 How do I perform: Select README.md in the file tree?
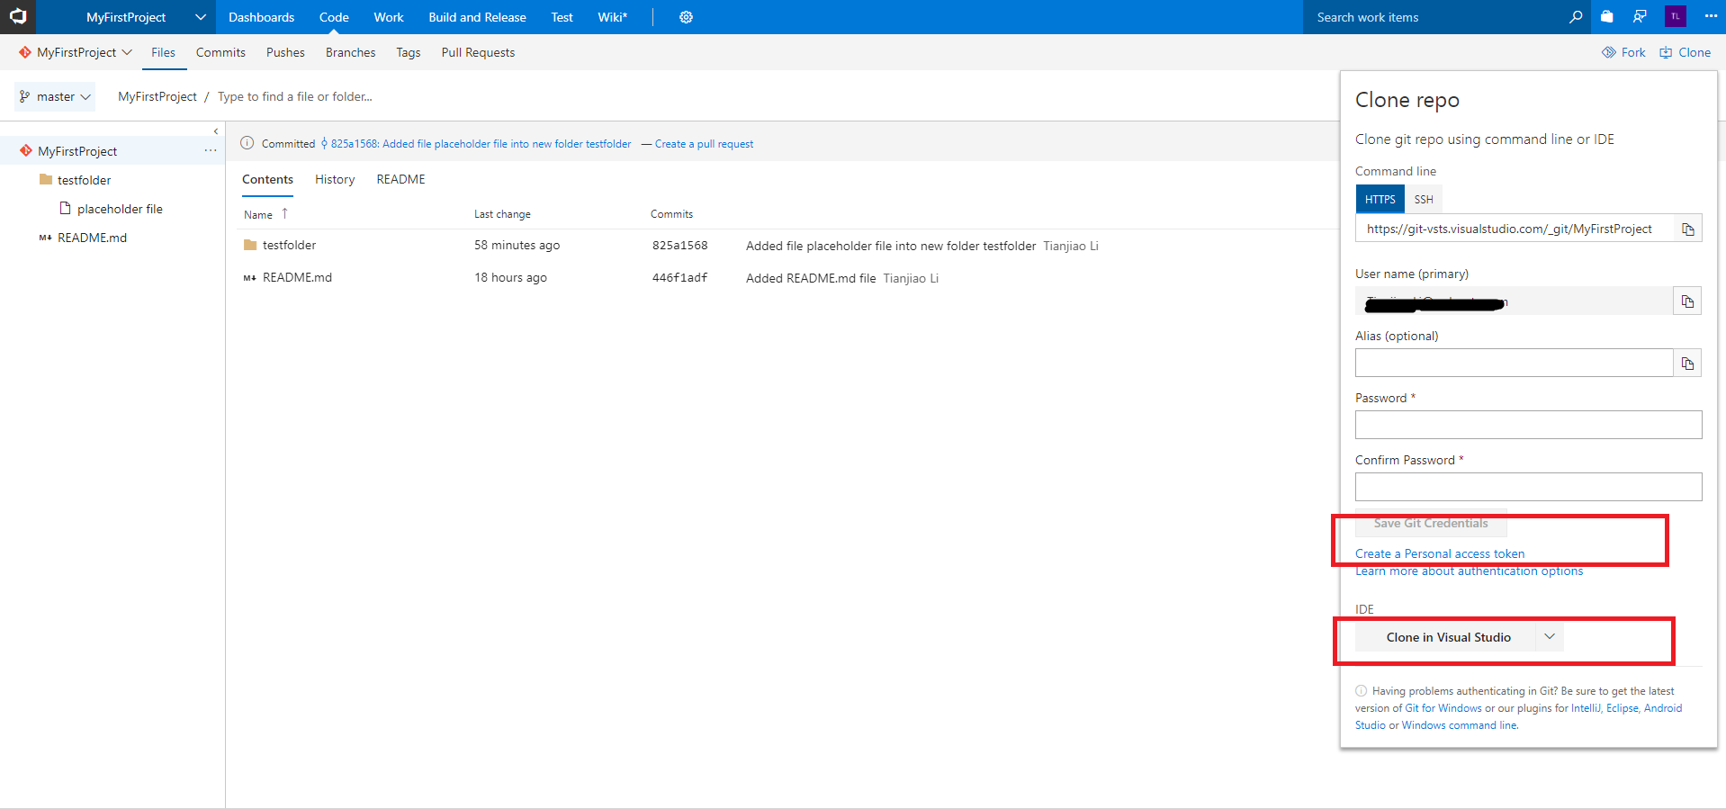pos(92,238)
